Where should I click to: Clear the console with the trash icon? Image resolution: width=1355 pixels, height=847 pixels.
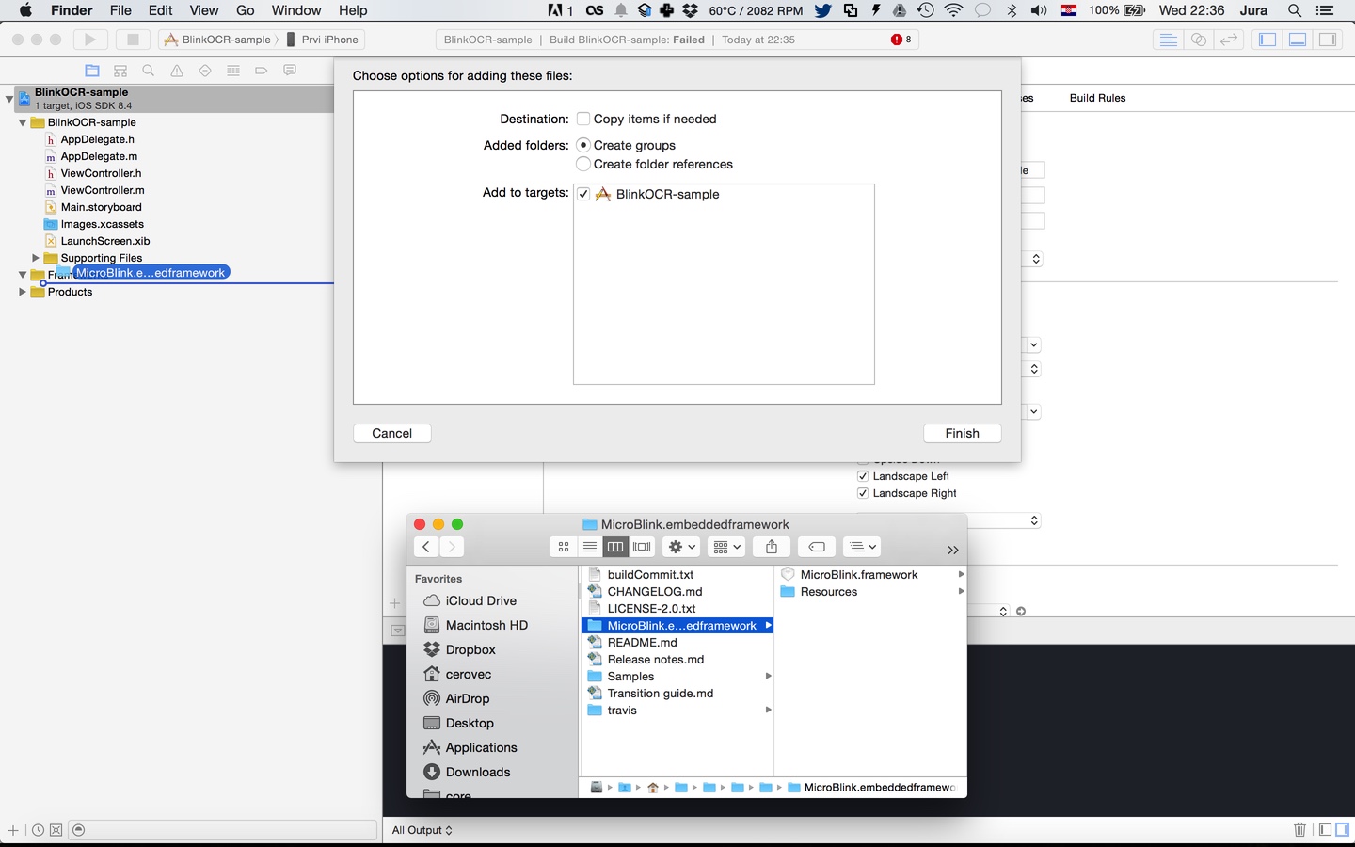tap(1299, 829)
